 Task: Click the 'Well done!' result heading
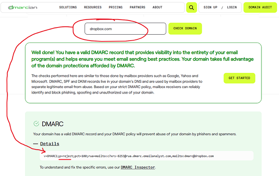pyautogui.click(x=142, y=59)
